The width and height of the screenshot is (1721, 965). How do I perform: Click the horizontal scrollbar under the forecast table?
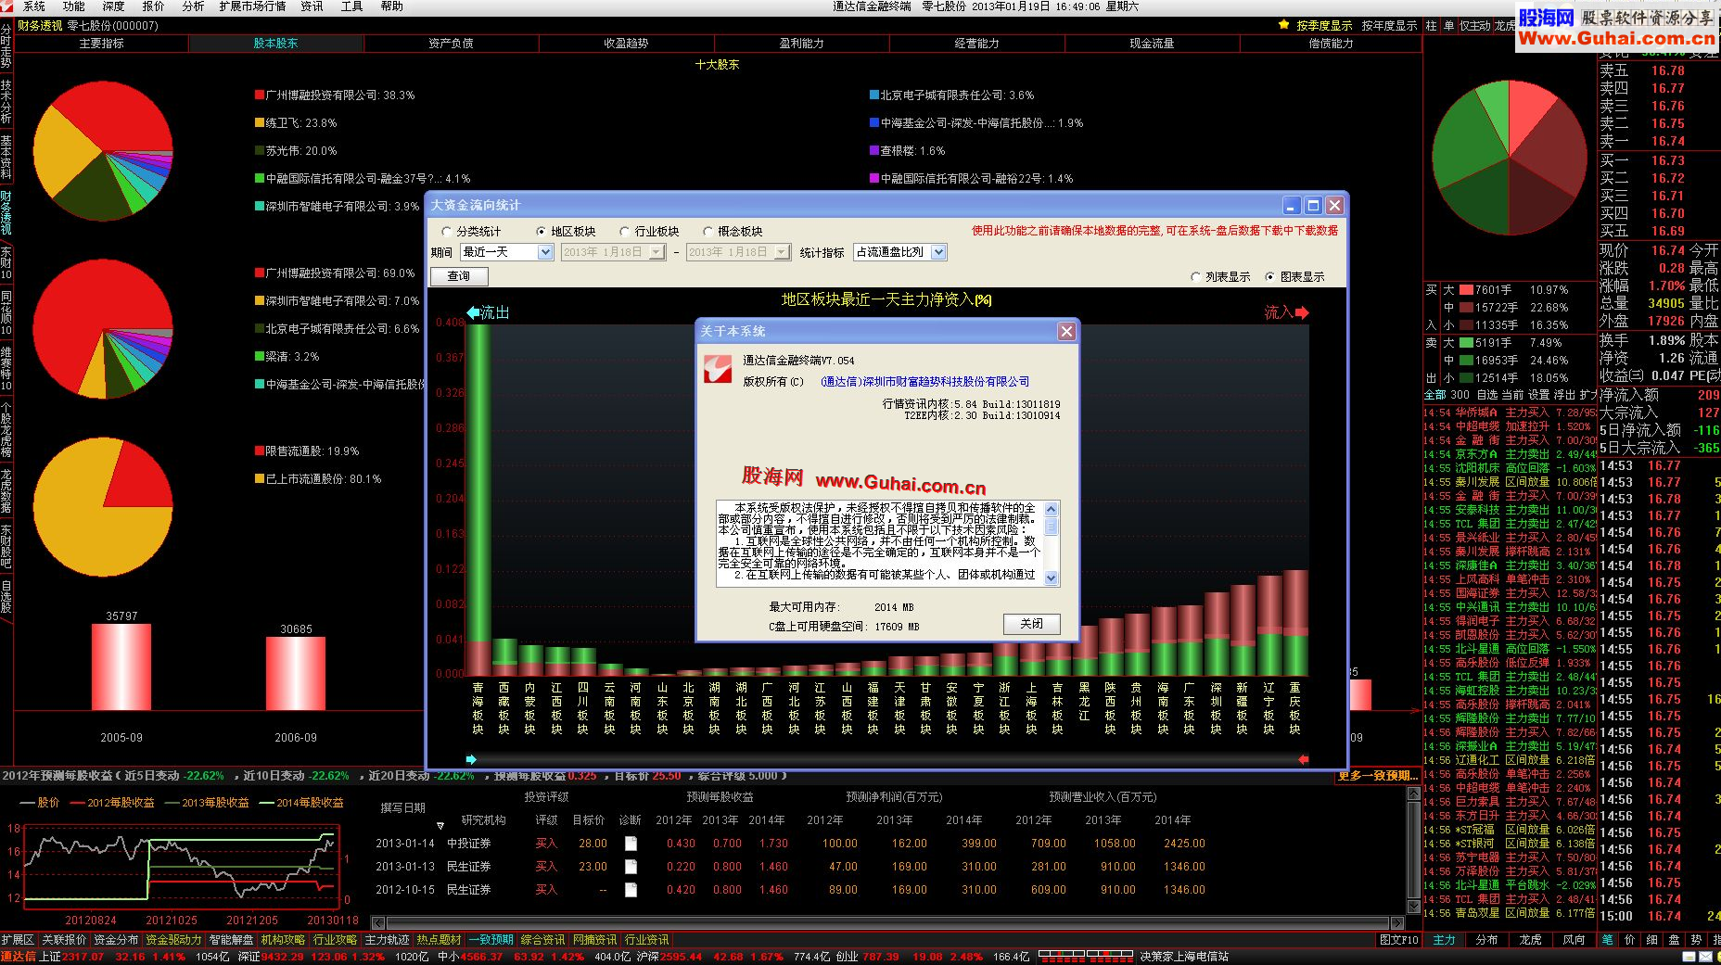pyautogui.click(x=888, y=923)
